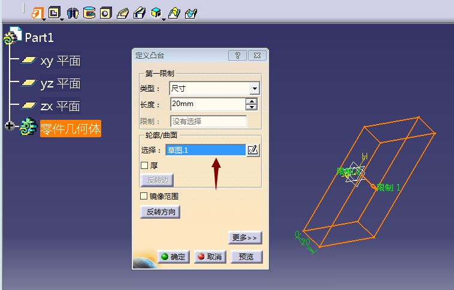Expand the 零件几何体 tree node
The width and height of the screenshot is (454, 290).
[x=10, y=126]
